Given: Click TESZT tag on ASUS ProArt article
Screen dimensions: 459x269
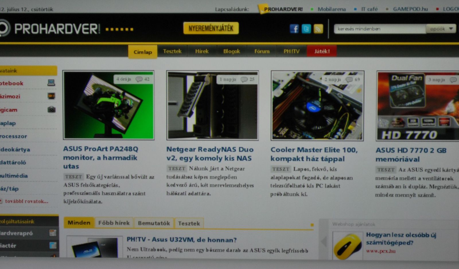Looking at the screenshot, I should [x=73, y=177].
